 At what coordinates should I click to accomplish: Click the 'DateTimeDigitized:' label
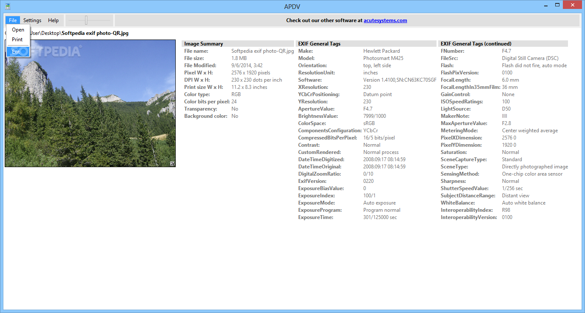coord(321,159)
